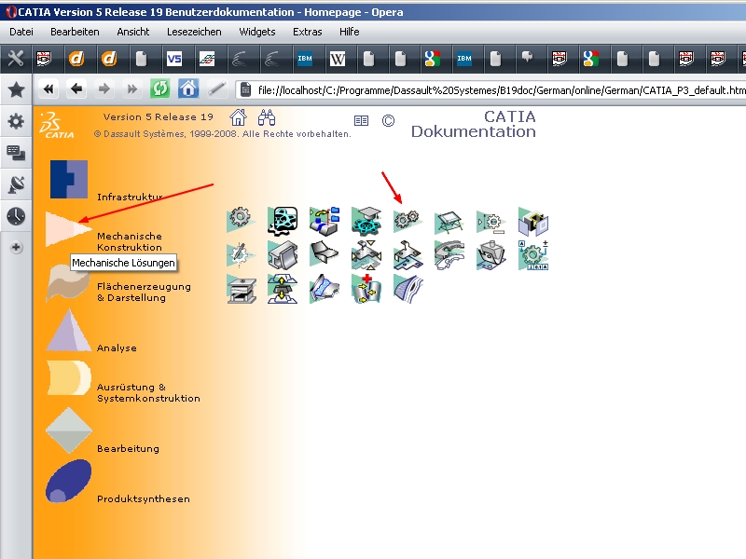Go to the Opera home page button
This screenshot has height=559, width=746.
pos(188,89)
